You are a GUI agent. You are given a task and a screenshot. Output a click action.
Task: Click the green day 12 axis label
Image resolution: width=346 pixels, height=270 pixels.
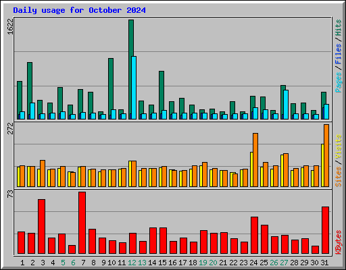pyautogui.click(x=132, y=263)
